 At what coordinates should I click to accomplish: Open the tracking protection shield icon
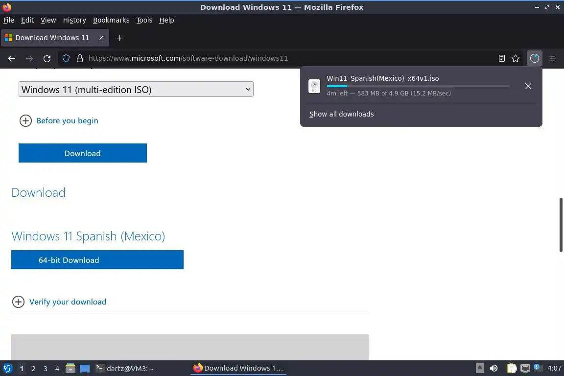click(x=66, y=58)
